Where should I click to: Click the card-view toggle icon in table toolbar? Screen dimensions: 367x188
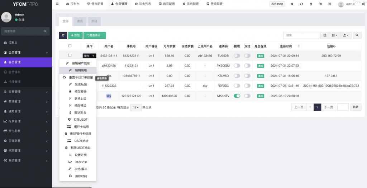(x=325, y=35)
